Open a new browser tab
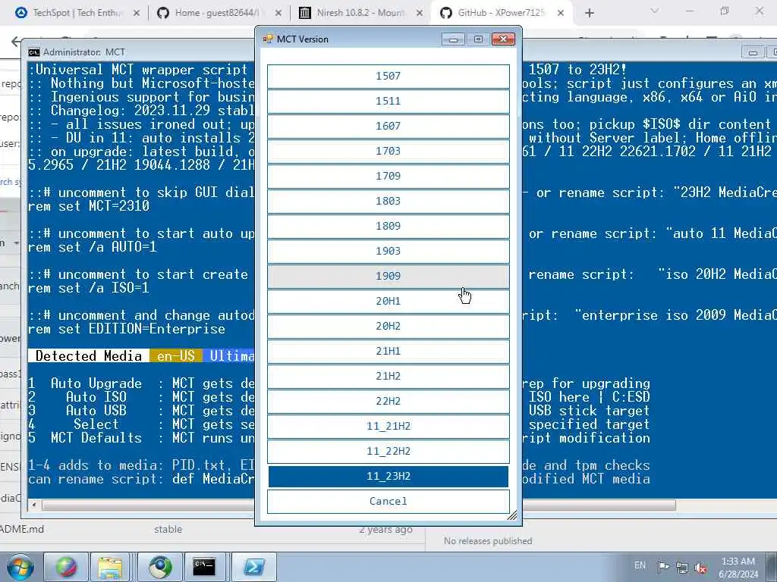This screenshot has width=777, height=582. click(x=589, y=13)
